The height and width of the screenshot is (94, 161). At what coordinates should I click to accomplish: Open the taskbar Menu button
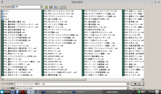[x=5, y=92]
